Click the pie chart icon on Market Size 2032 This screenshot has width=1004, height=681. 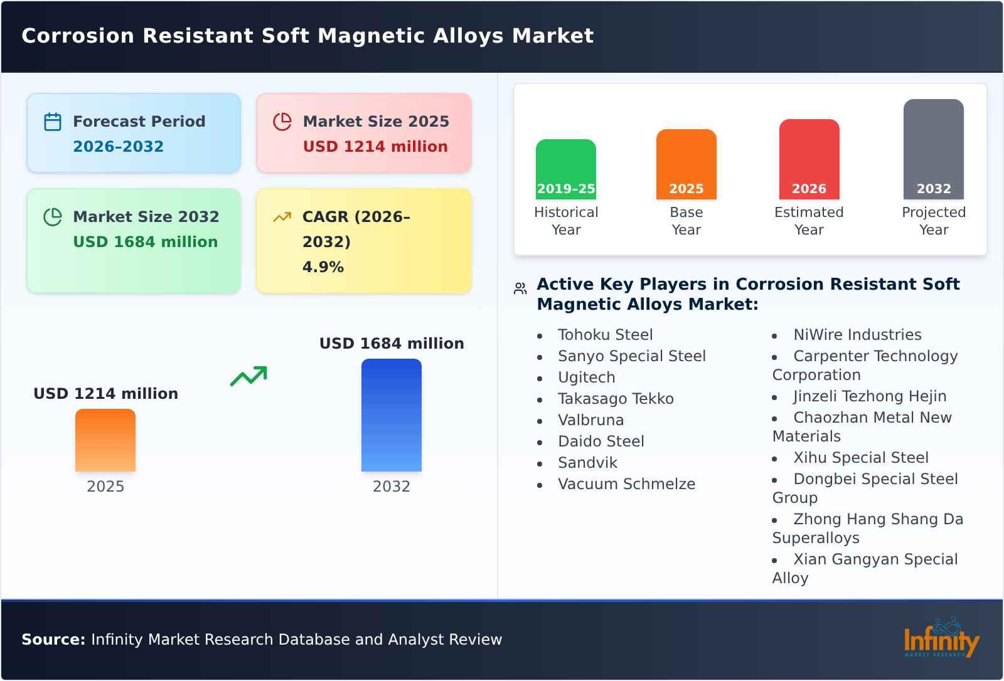point(53,216)
